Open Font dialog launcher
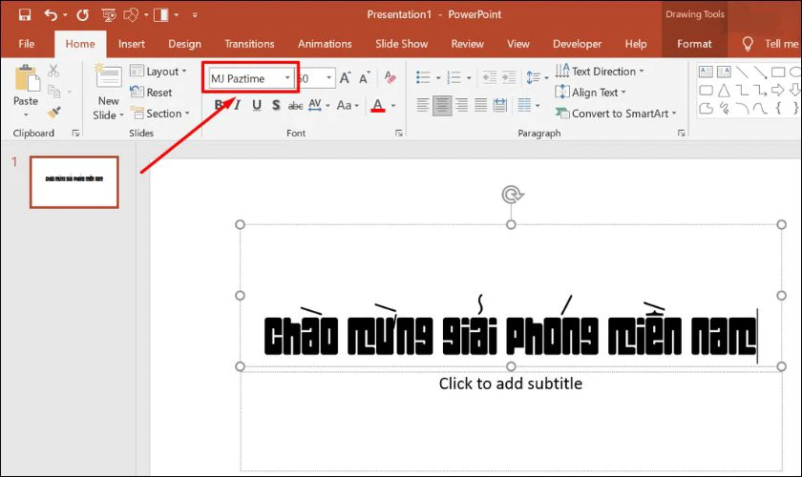Viewport: 802px width, 477px height. click(399, 134)
